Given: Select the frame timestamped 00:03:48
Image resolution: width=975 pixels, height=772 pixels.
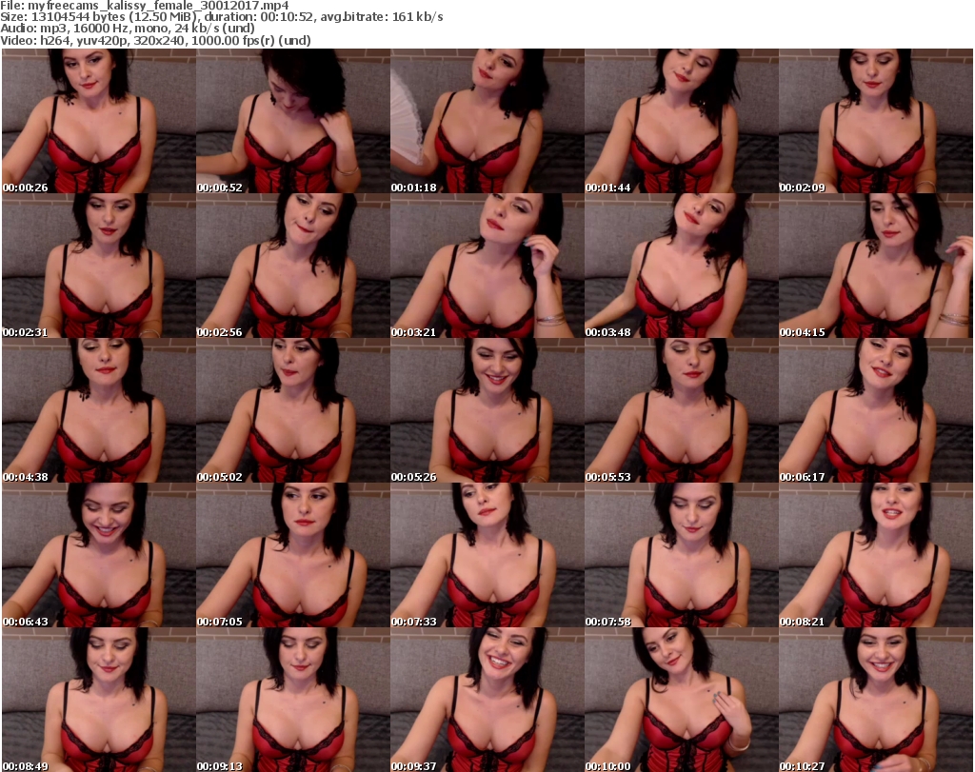Looking at the screenshot, I should click(x=682, y=266).
